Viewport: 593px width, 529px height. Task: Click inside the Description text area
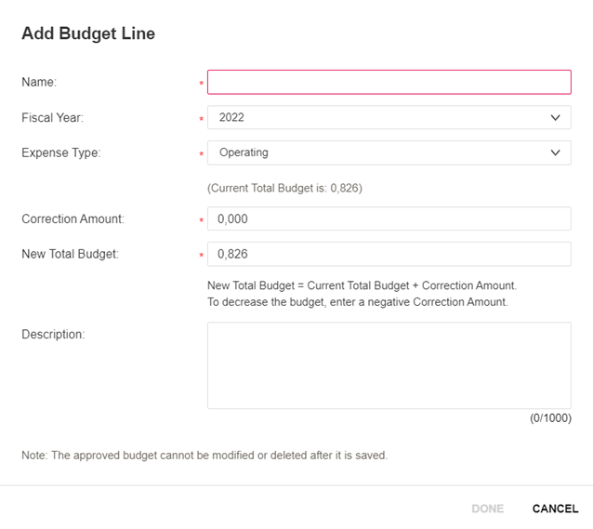pyautogui.click(x=389, y=365)
